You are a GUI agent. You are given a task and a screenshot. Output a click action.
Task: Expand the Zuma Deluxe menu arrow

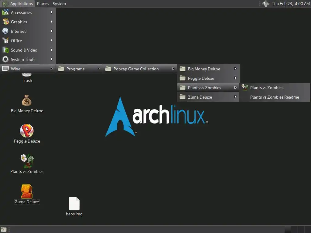[235, 97]
